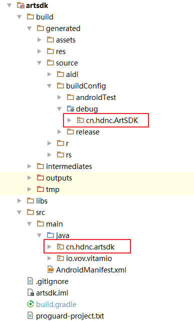Click the build.gradle Gradle icon
The image size is (194, 321).
pos(30,304)
